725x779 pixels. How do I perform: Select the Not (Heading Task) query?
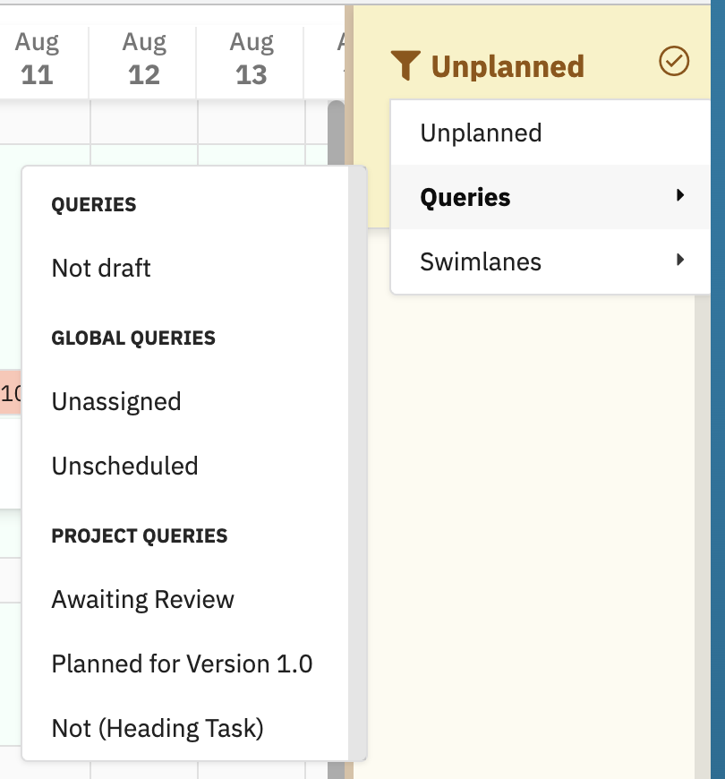[184, 728]
